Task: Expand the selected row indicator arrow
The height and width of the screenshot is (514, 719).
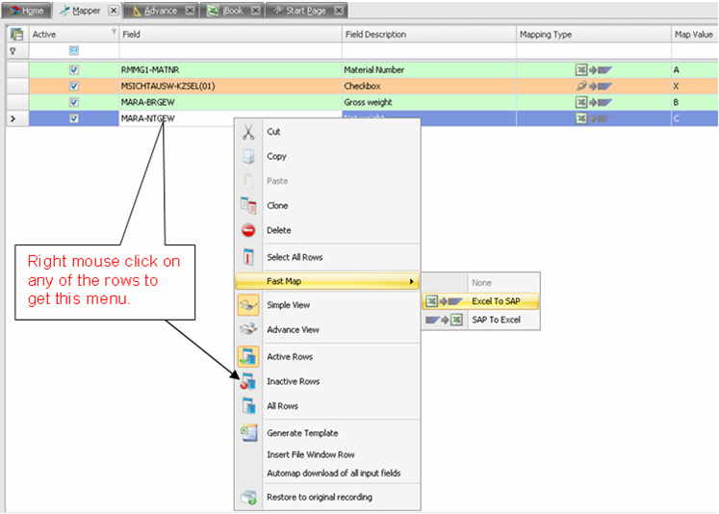Action: [12, 118]
